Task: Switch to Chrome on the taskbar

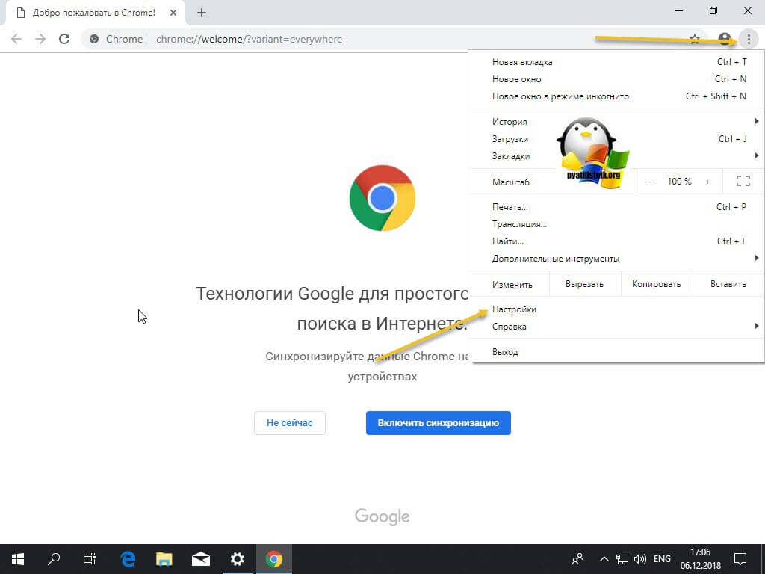Action: coord(274,559)
